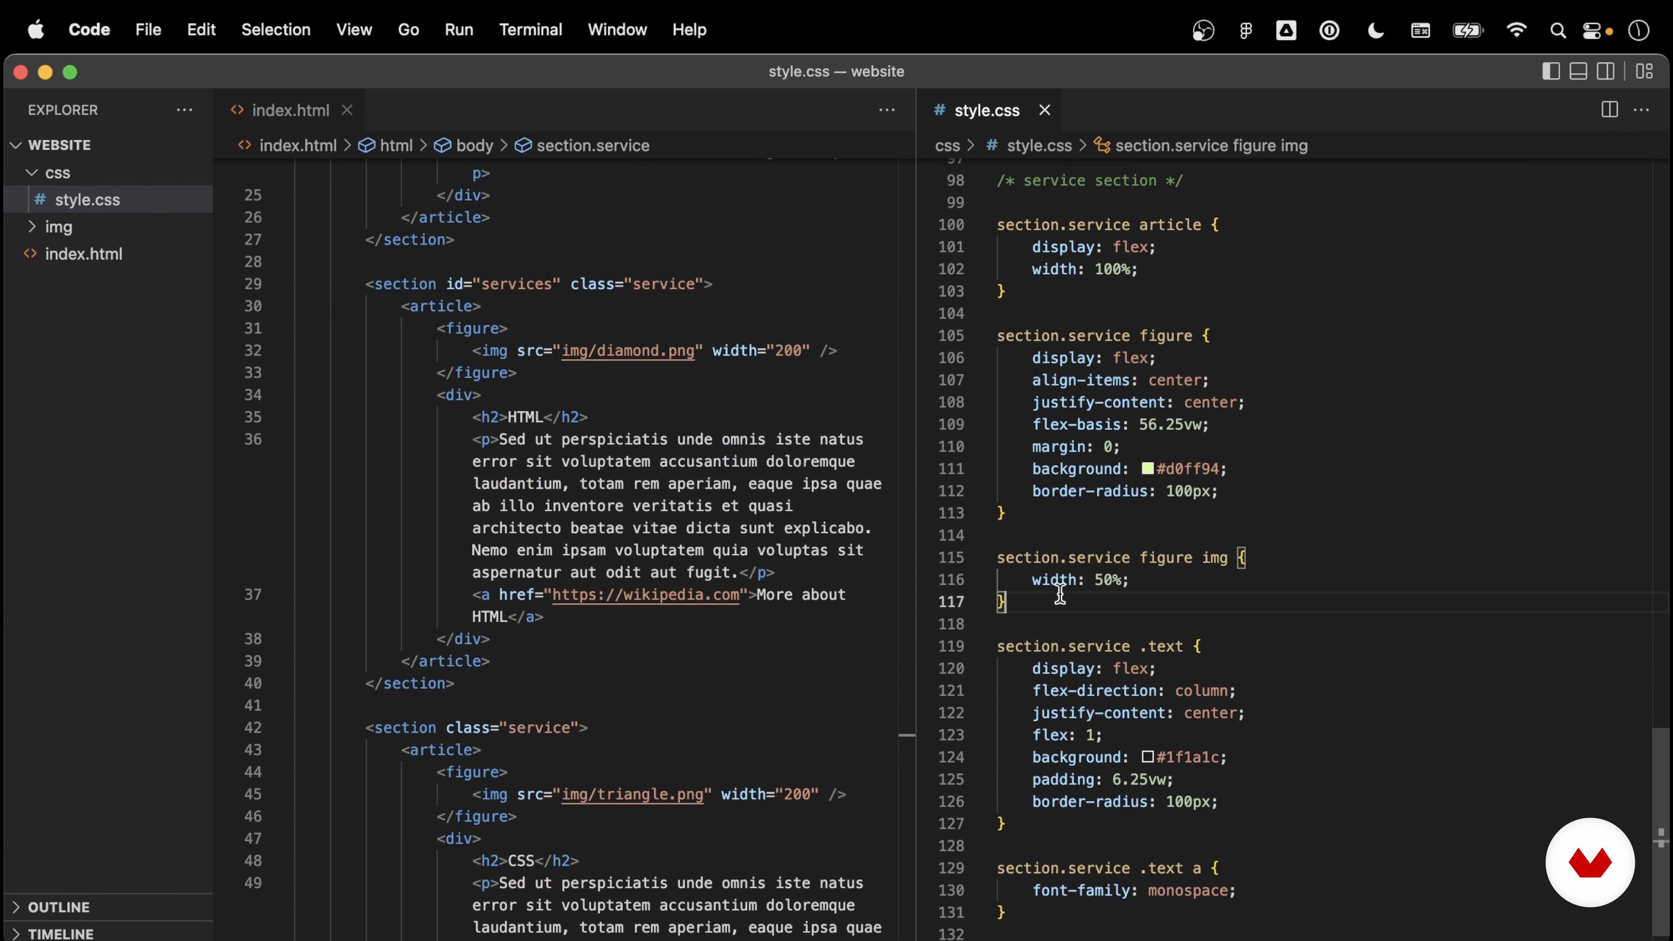Image resolution: width=1673 pixels, height=941 pixels.
Task: Open Customize Layout icon
Action: point(1644,71)
